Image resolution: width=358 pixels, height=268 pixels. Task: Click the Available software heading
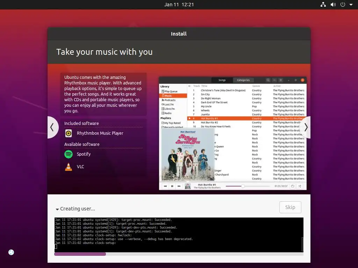(x=82, y=144)
